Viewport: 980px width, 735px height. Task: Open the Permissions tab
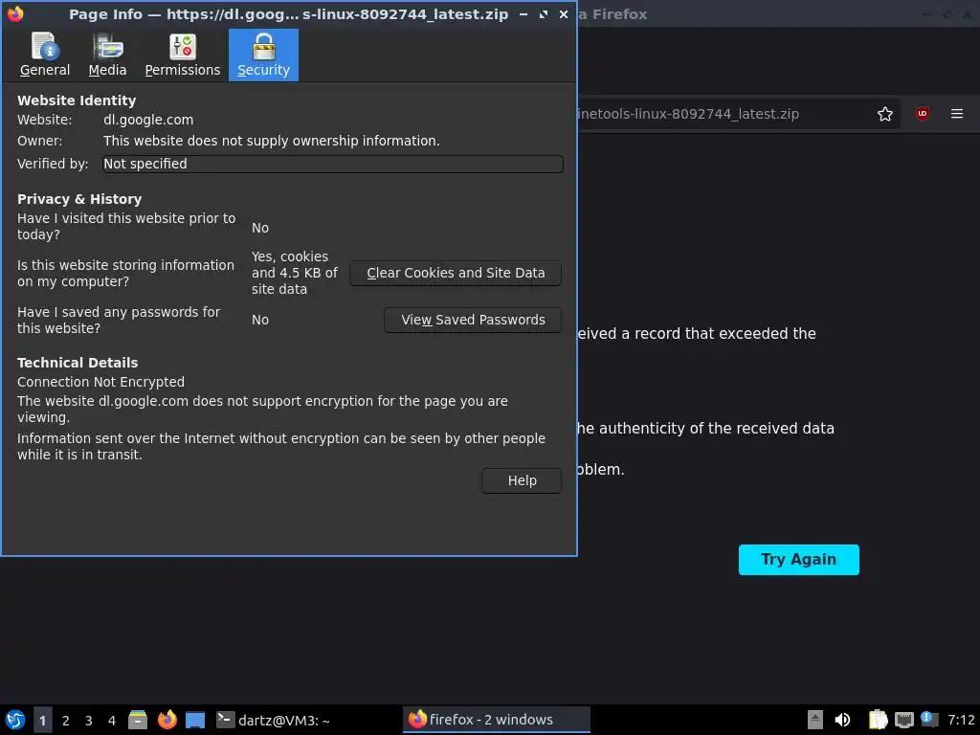(x=183, y=55)
